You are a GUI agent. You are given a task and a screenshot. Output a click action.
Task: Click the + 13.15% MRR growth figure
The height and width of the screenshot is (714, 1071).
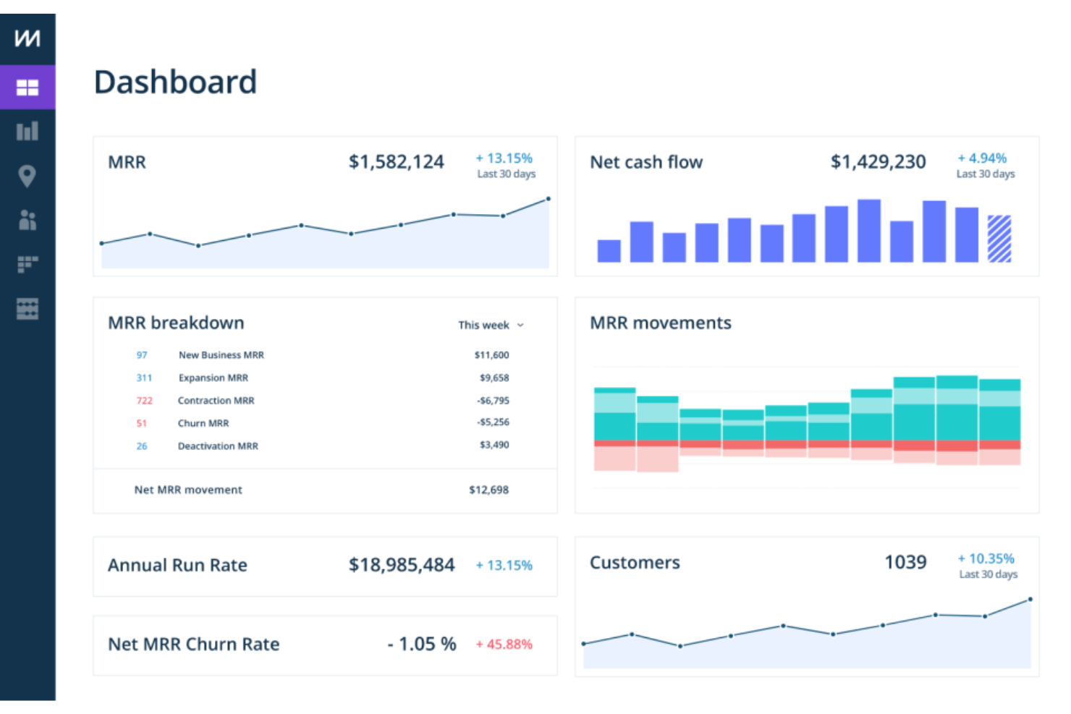(x=504, y=158)
